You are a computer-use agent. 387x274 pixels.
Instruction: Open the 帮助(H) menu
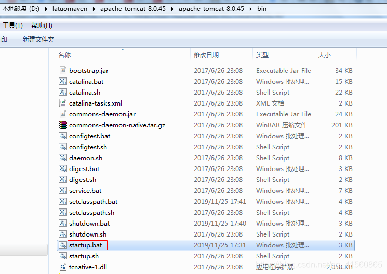pyautogui.click(x=42, y=25)
